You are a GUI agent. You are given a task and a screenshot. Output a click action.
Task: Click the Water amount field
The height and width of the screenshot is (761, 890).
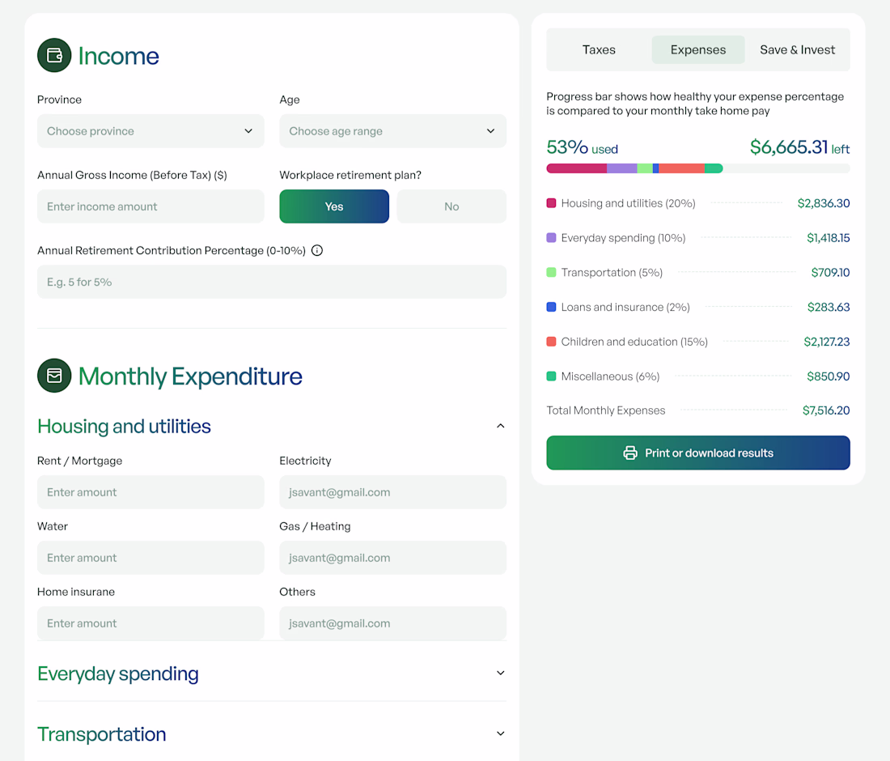[151, 557]
